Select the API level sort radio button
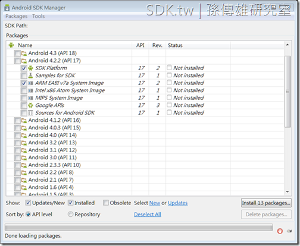The height and width of the screenshot is (246, 300). coord(28,215)
